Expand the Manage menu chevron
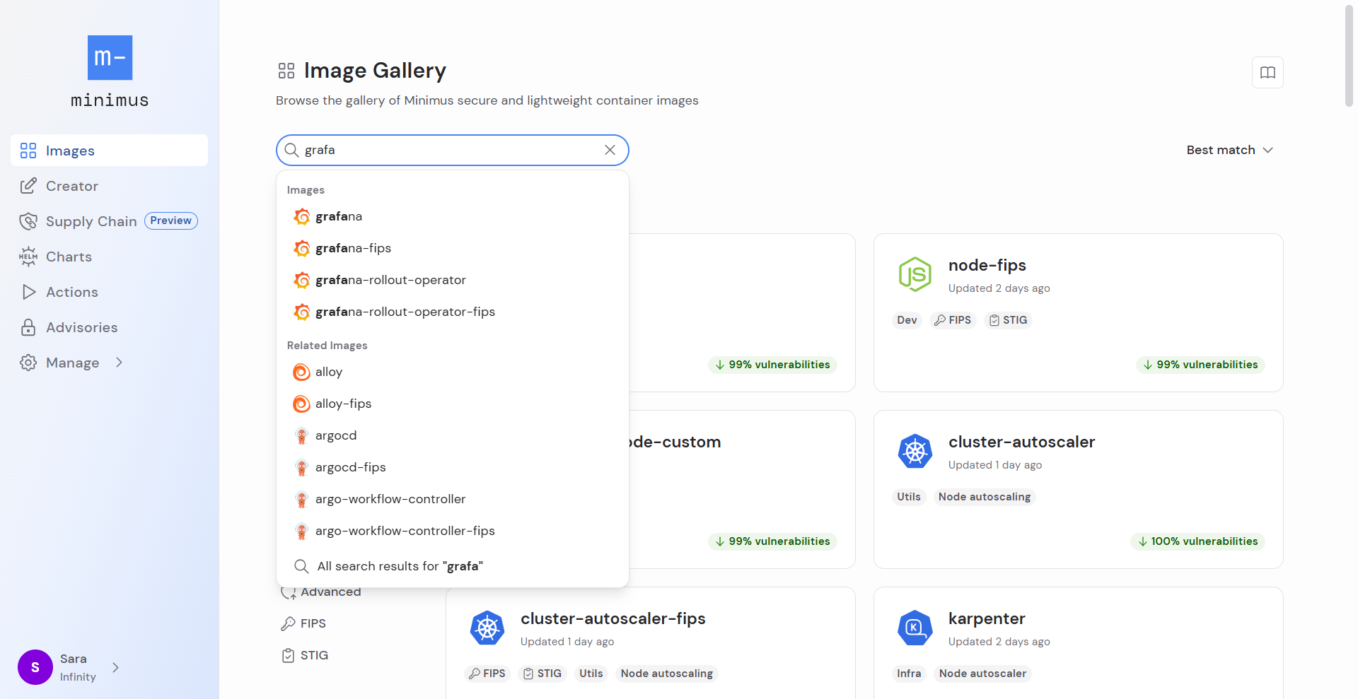1358x699 pixels. [x=119, y=363]
